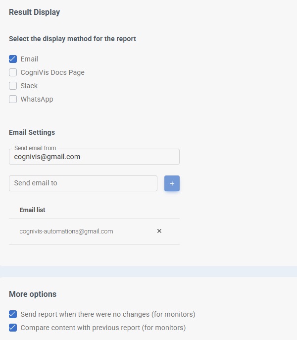Click the WhatsApp label text

coord(37,99)
